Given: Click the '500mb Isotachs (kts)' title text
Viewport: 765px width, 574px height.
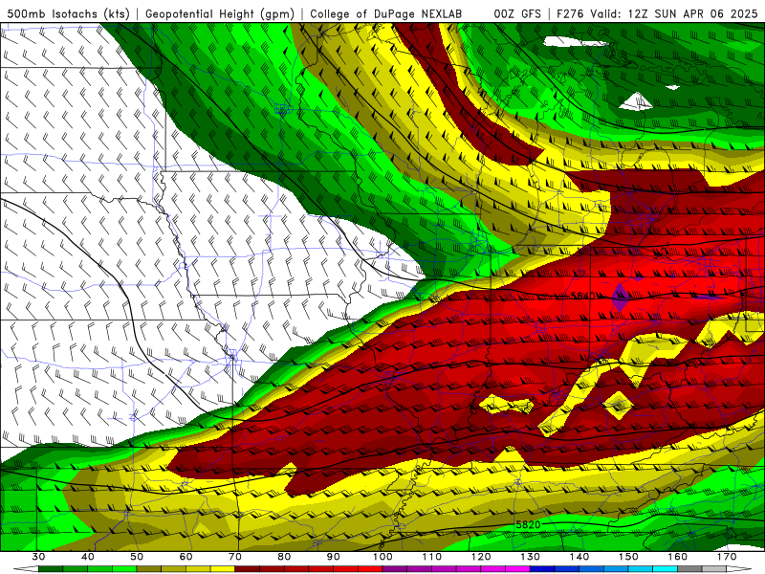Looking at the screenshot, I should (69, 13).
